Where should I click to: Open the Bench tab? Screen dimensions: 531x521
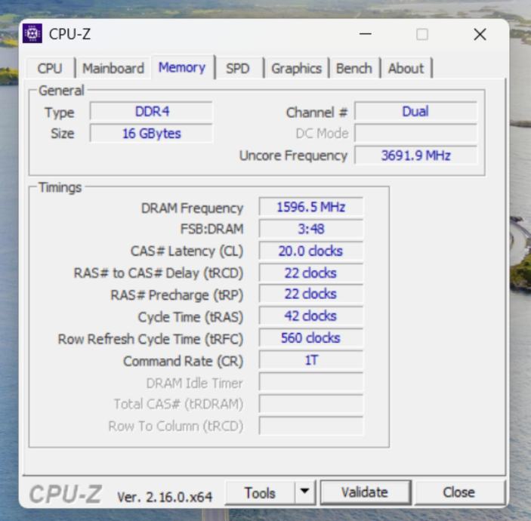pos(354,69)
